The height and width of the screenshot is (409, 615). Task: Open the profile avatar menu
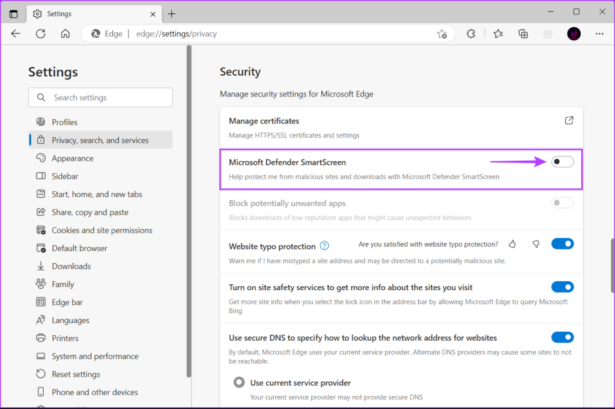574,34
